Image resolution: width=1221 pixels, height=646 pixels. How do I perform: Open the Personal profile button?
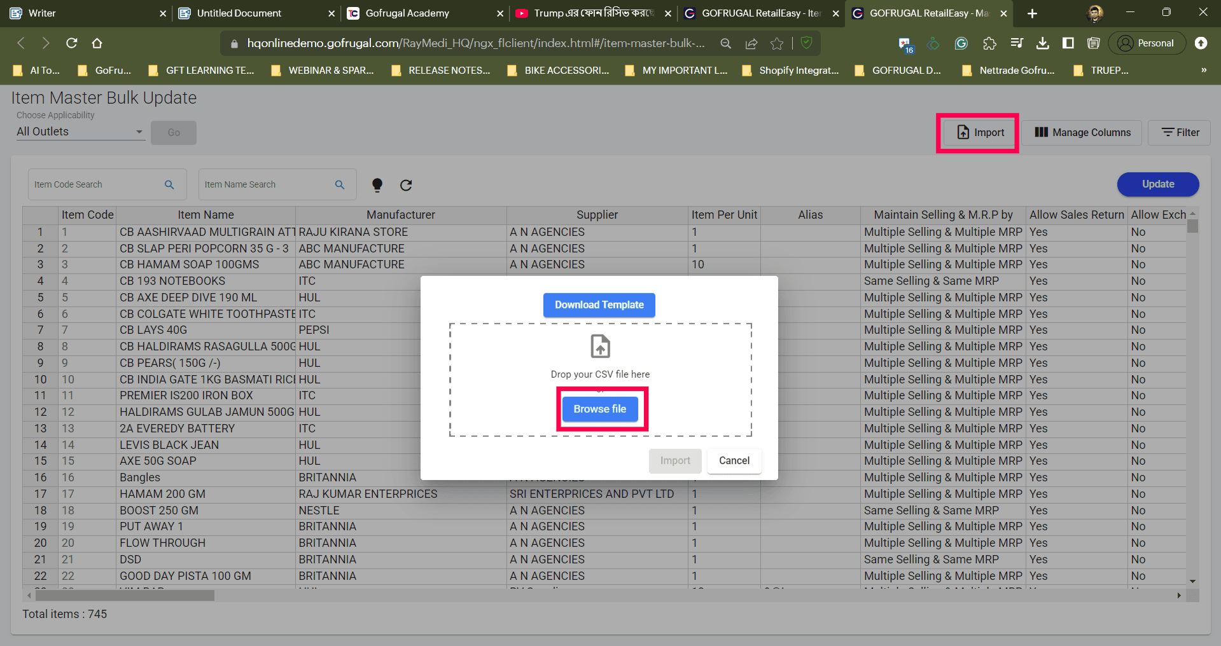[x=1147, y=43]
